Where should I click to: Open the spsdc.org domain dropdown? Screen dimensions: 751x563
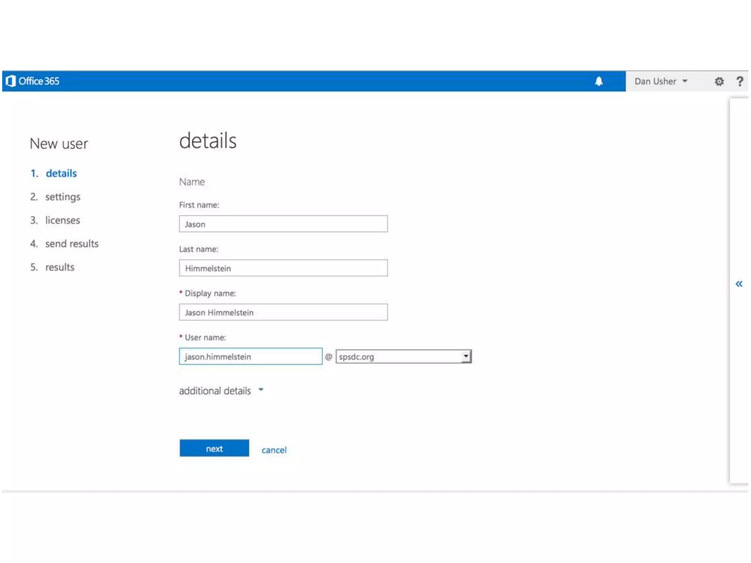403,357
